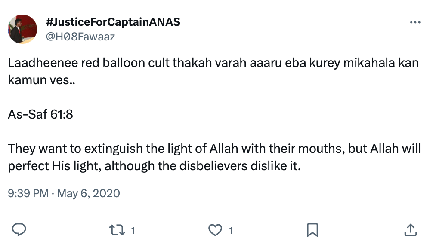Like the tweet with the heart icon
Viewport: 433px width, 250px height.
[x=214, y=230]
